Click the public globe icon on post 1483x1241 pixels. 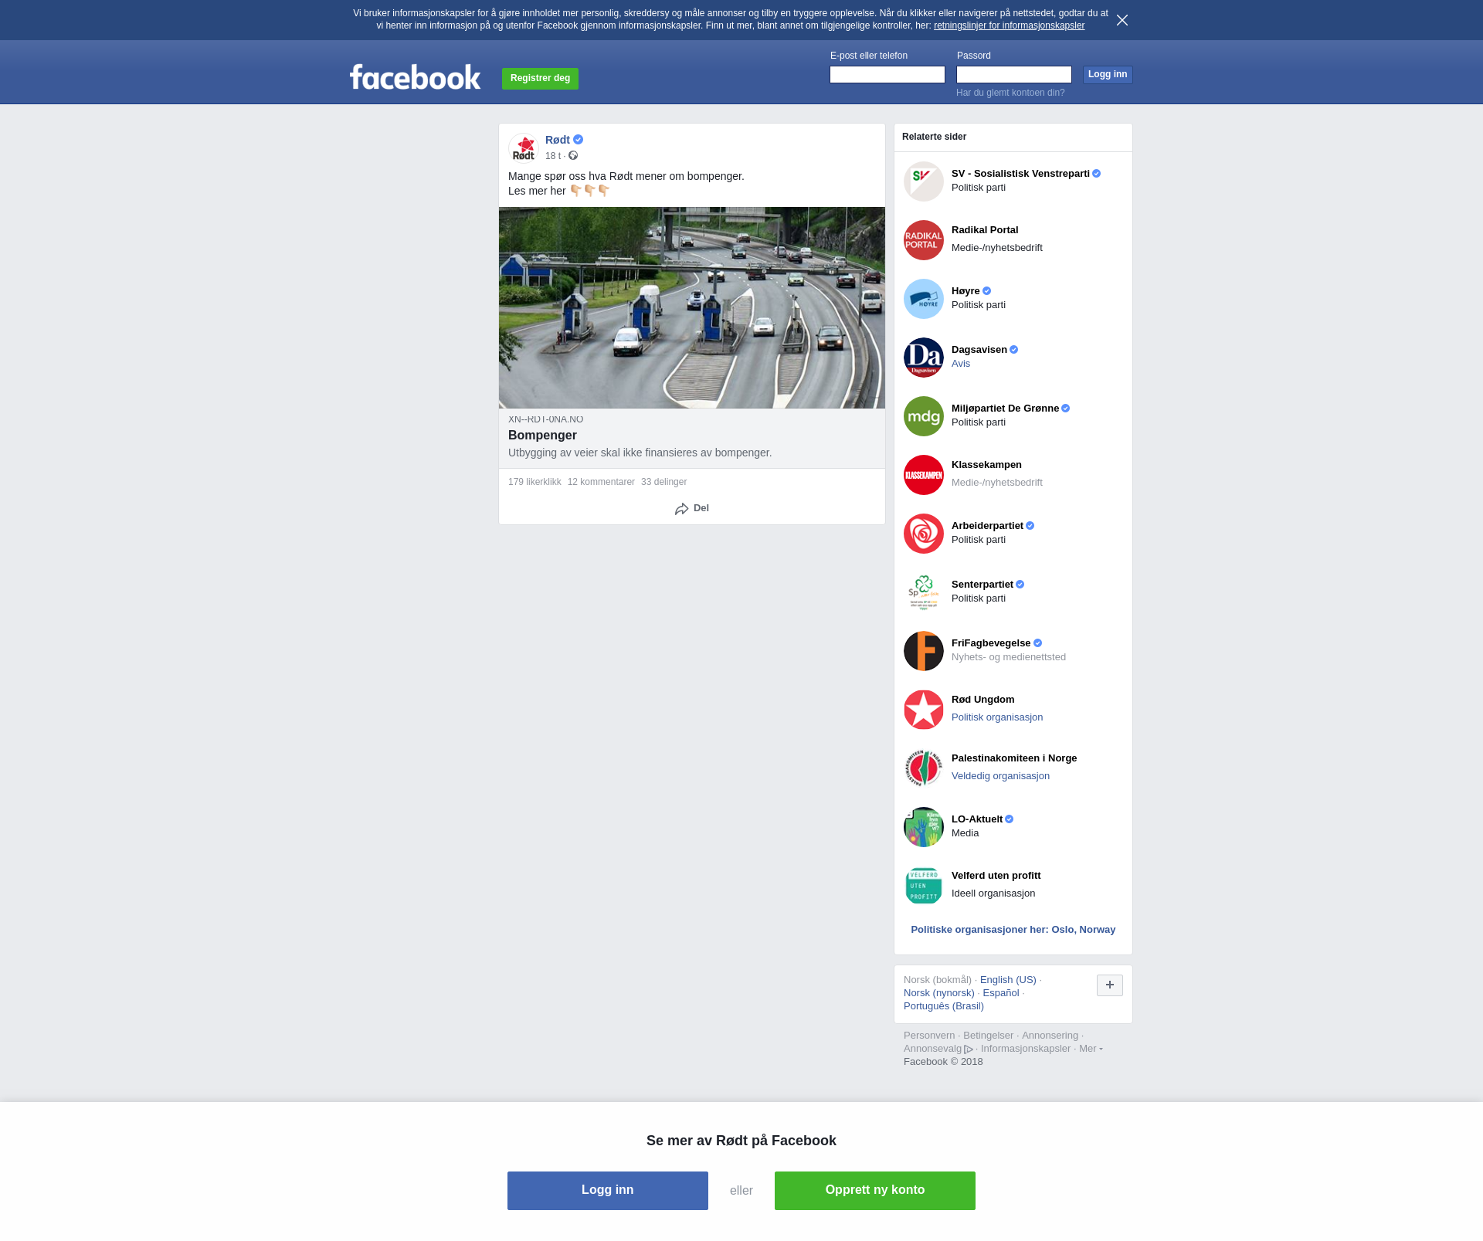click(x=573, y=156)
